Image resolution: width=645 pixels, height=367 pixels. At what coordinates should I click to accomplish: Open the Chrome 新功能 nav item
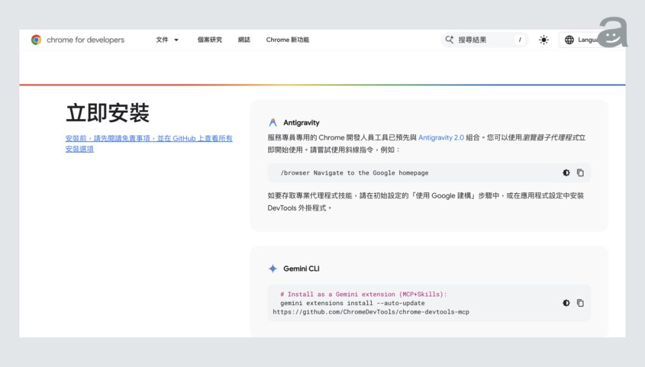[x=288, y=40]
